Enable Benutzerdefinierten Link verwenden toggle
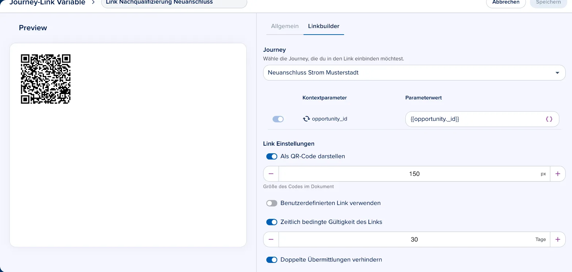The height and width of the screenshot is (272, 572). coord(272,203)
